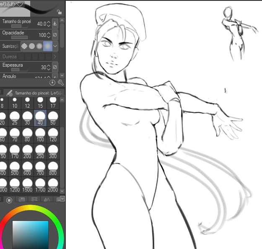This screenshot has height=249, width=262.
Task: Select brush size 100
Action: tap(40, 135)
